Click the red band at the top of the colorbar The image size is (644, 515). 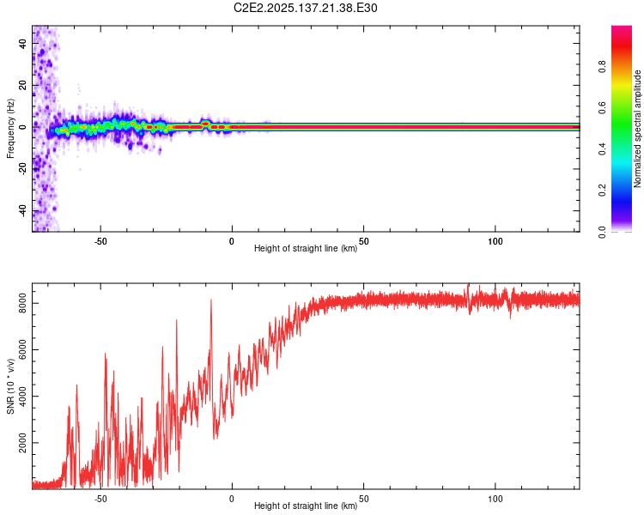pyautogui.click(x=622, y=45)
